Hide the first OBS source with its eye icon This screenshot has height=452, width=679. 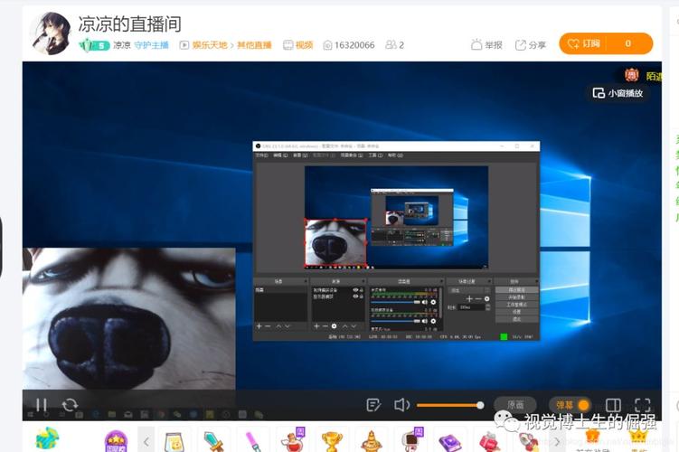tap(355, 290)
